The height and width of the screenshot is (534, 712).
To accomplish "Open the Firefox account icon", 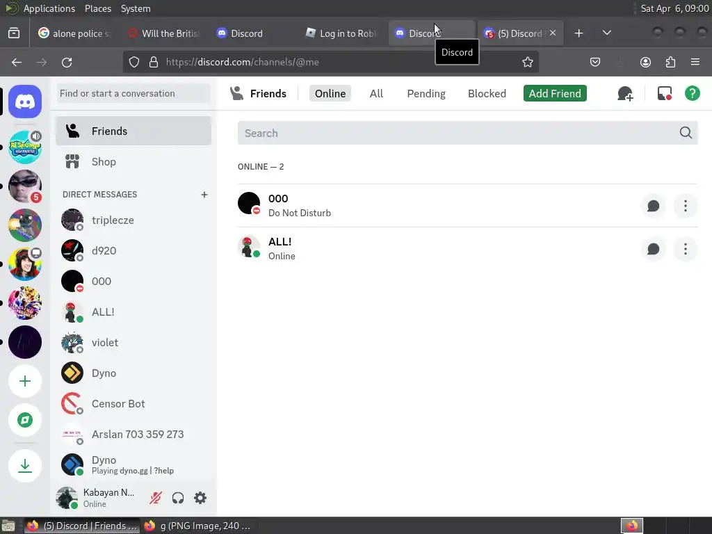I will tap(645, 62).
